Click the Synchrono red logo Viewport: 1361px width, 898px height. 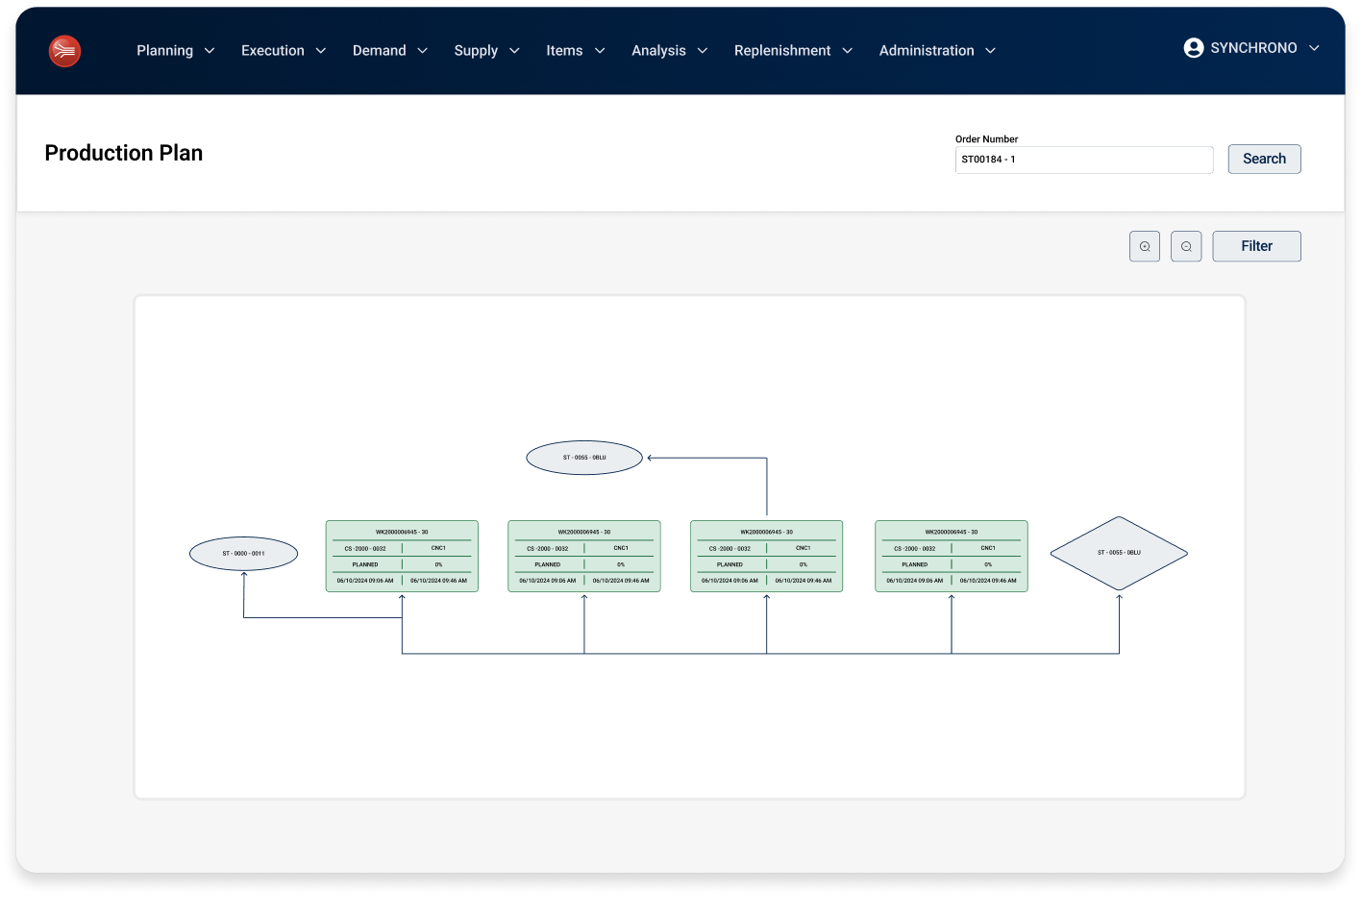pos(64,51)
